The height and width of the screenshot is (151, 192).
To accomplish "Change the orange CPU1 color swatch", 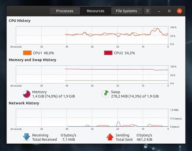I will point(27,53).
